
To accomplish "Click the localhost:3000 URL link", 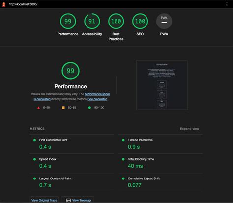I will tap(23, 4).
